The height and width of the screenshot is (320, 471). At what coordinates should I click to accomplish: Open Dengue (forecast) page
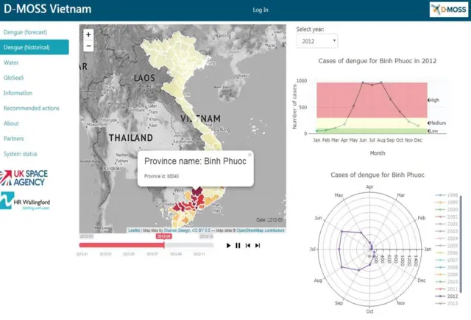[x=25, y=32]
